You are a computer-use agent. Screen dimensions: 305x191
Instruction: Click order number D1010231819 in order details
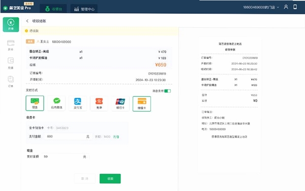click(157, 74)
